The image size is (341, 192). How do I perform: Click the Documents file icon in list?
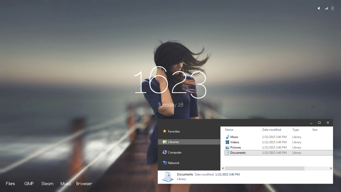click(227, 153)
